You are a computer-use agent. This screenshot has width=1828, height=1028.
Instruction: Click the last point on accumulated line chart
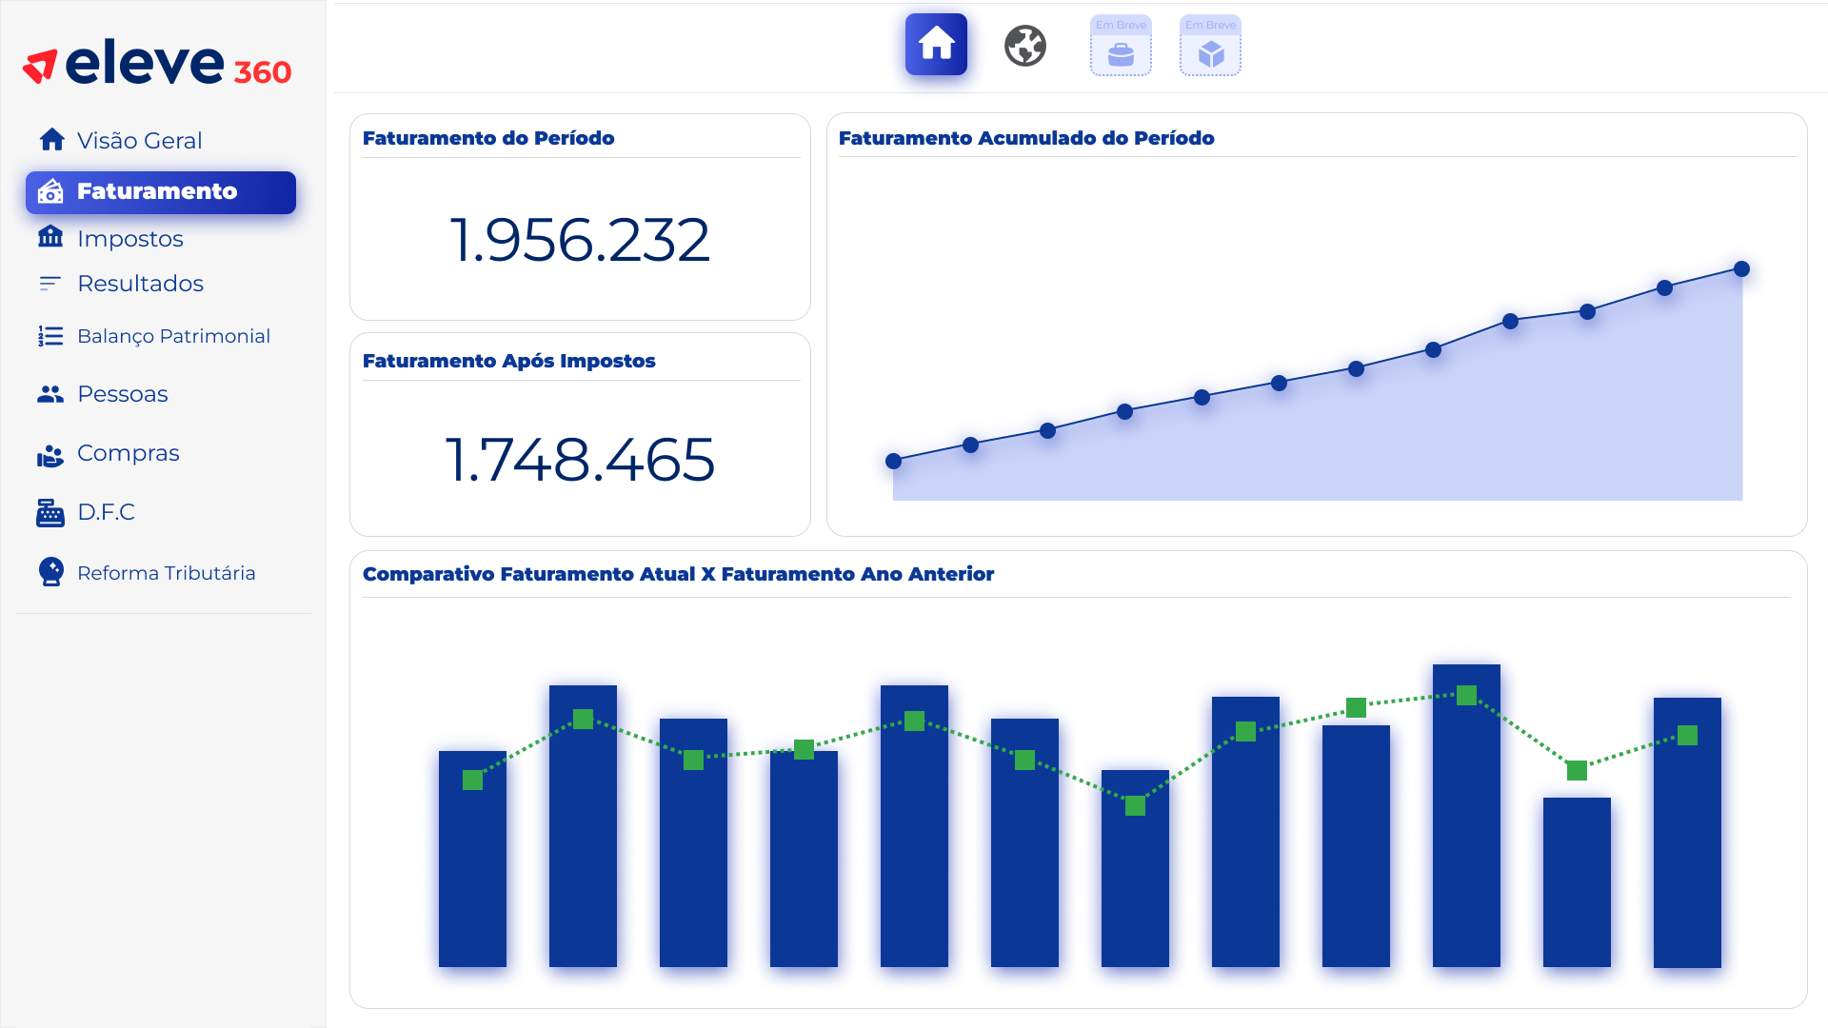[x=1741, y=269]
